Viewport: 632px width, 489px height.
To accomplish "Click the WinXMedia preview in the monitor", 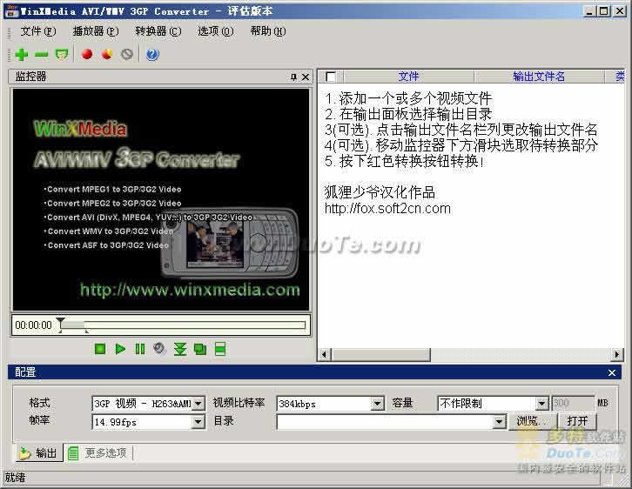I will click(161, 199).
